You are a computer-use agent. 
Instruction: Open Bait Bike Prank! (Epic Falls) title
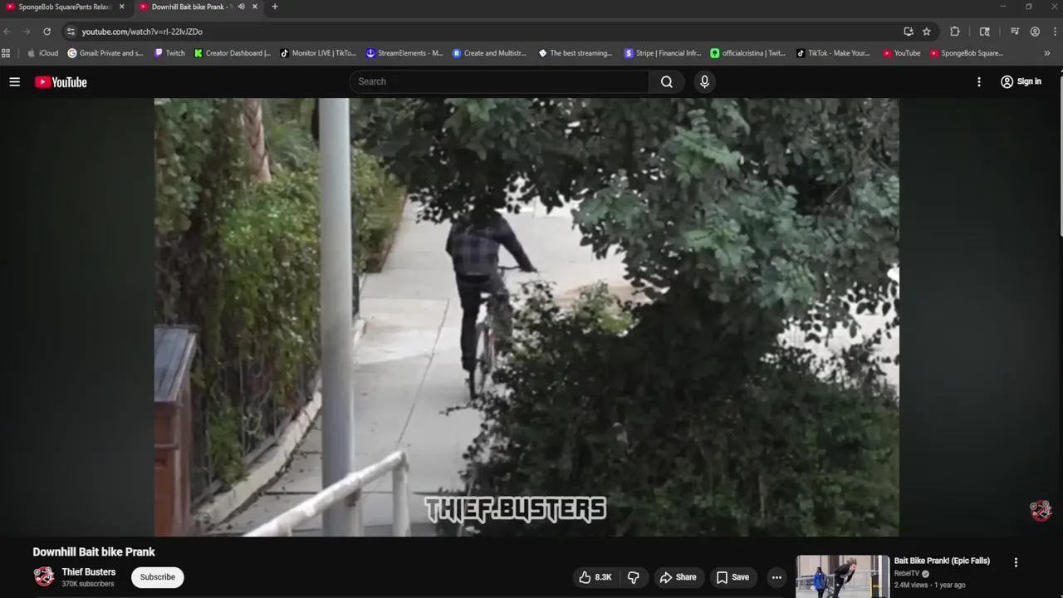click(942, 561)
